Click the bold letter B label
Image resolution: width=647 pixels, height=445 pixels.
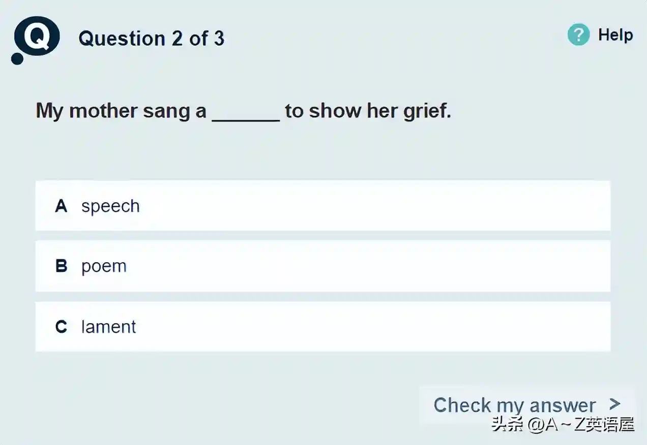(x=61, y=266)
